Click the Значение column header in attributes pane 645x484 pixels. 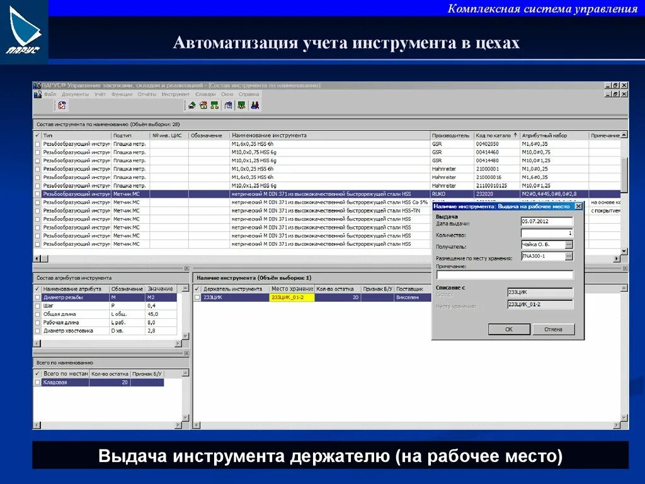[x=161, y=289]
